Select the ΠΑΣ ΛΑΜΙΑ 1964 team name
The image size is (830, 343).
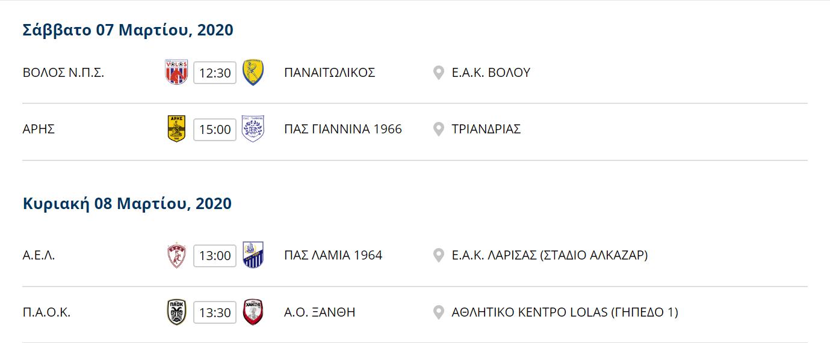(333, 255)
